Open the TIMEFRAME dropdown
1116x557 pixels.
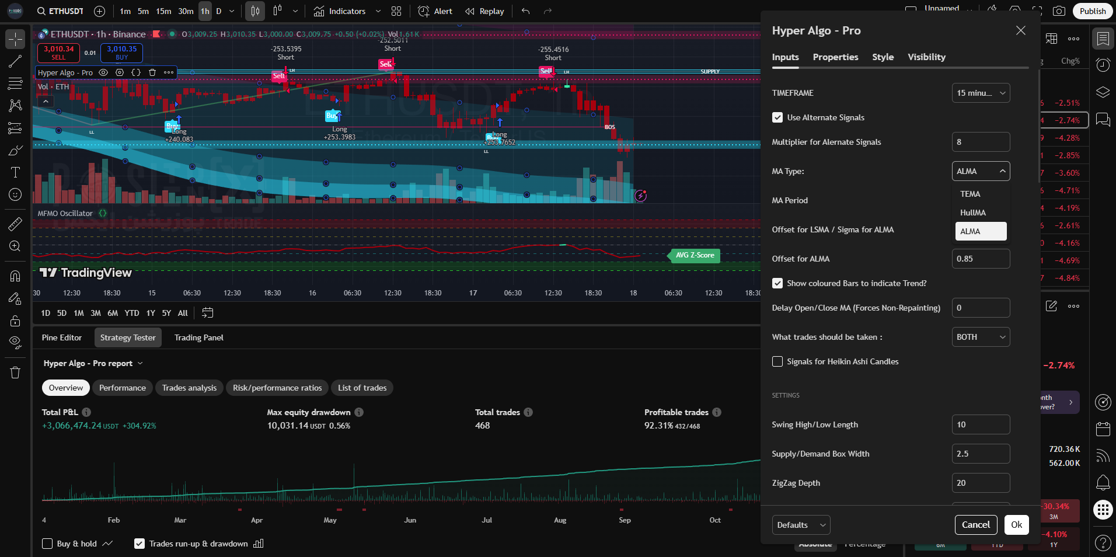(x=981, y=93)
